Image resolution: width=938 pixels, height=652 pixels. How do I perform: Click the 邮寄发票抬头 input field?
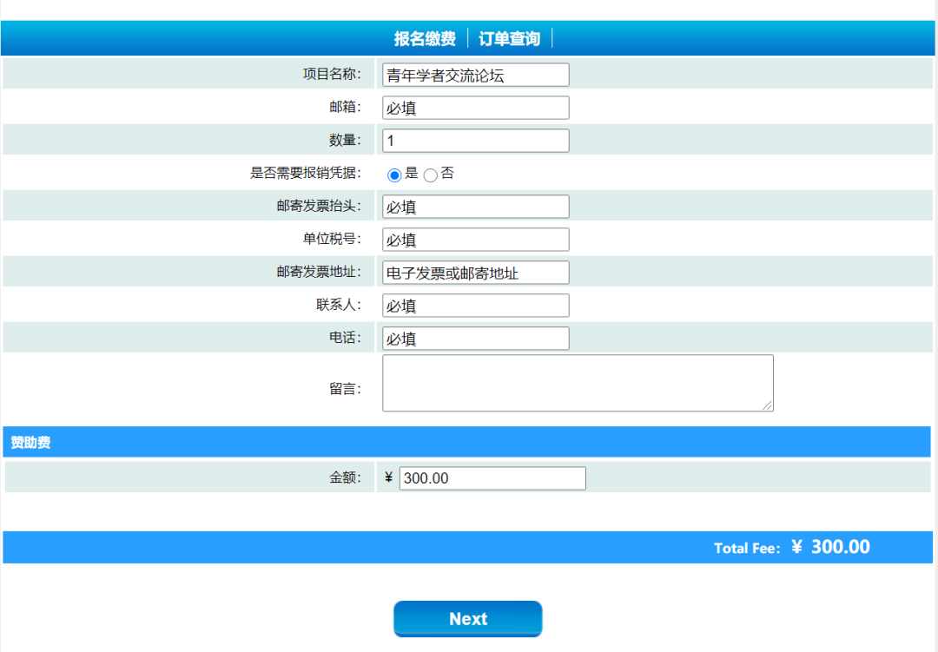[475, 206]
